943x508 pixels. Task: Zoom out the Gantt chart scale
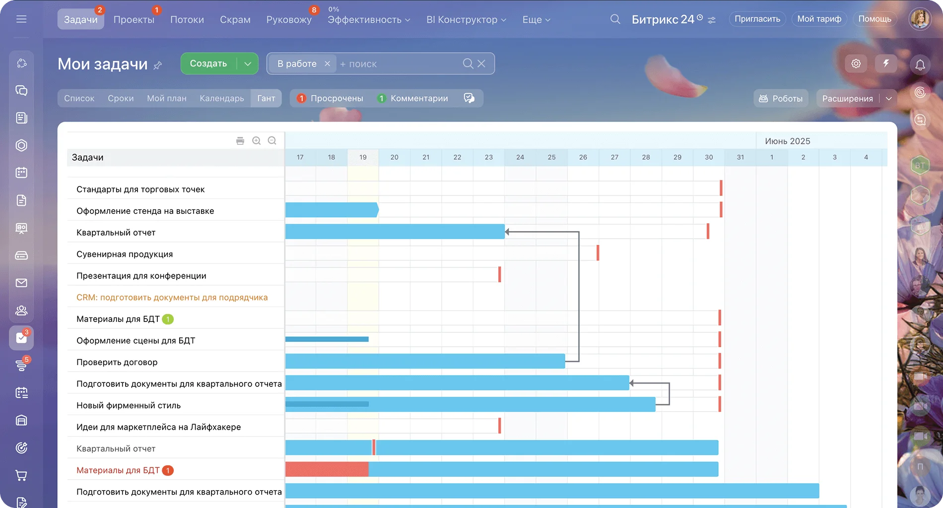(x=272, y=141)
